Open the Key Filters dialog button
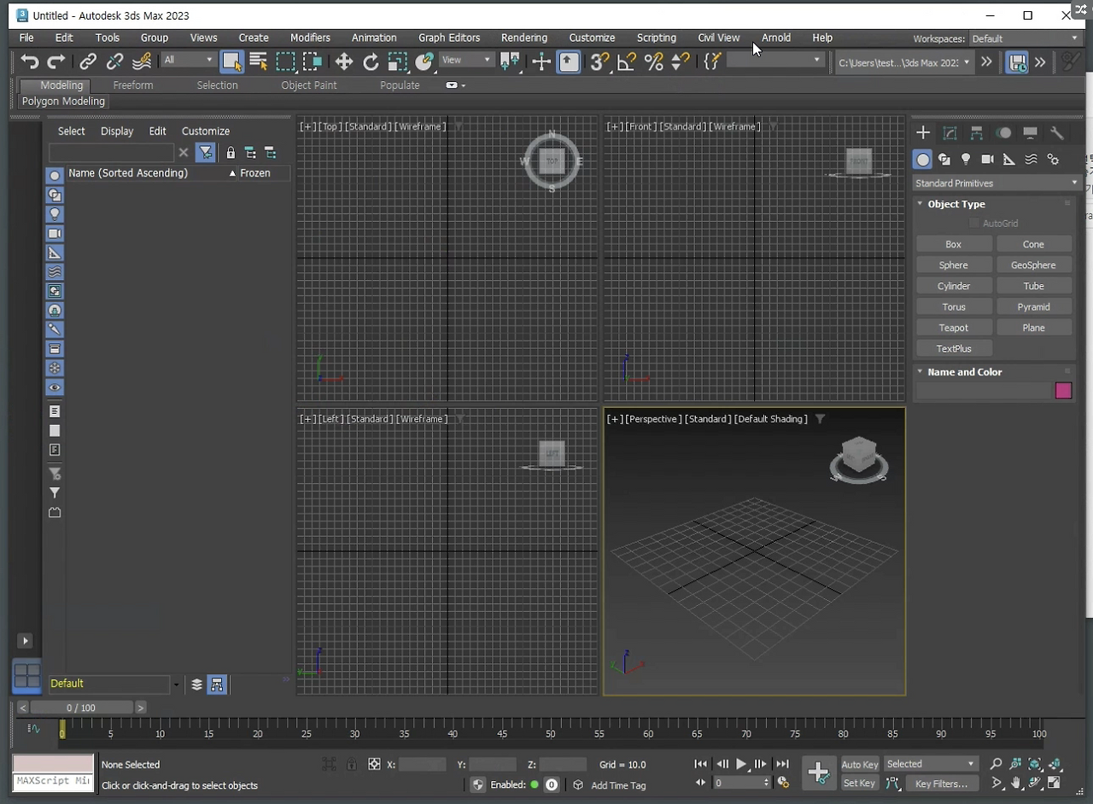The height and width of the screenshot is (804, 1093). 941,784
